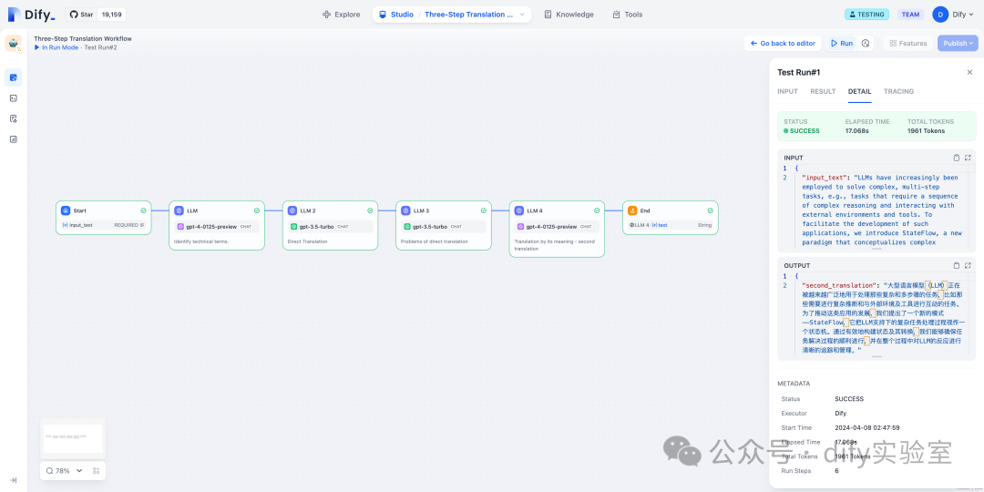Click gpt-3.5-turbo model in LLM 2 node
This screenshot has width=984, height=492.
(x=330, y=227)
